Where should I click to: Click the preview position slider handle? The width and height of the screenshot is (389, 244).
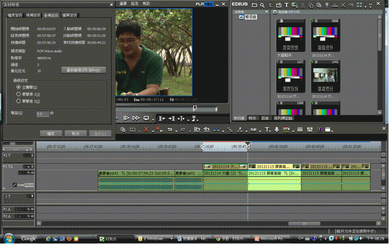point(194,108)
